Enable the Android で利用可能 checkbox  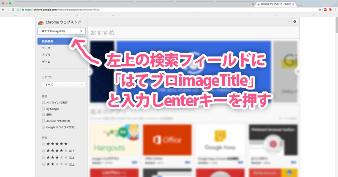(x=44, y=121)
